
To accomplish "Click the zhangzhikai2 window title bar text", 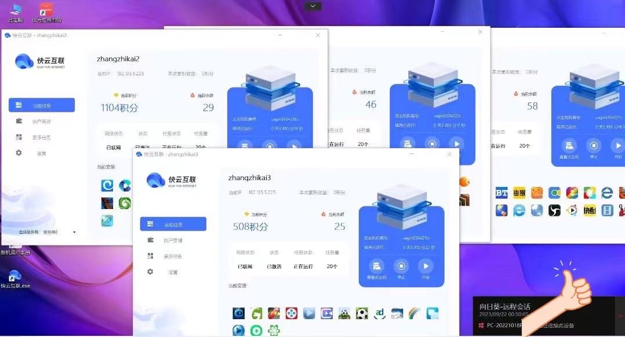I will coord(39,35).
